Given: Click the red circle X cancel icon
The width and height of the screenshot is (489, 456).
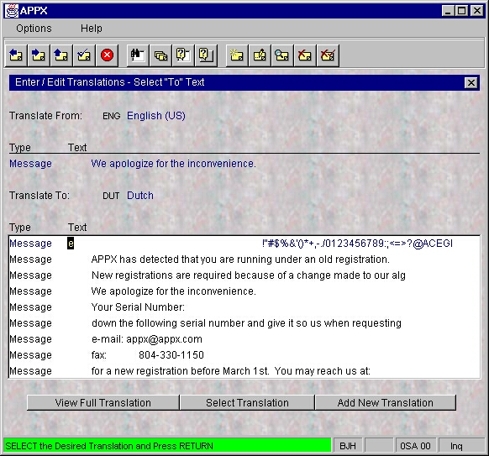Looking at the screenshot, I should click(x=107, y=55).
